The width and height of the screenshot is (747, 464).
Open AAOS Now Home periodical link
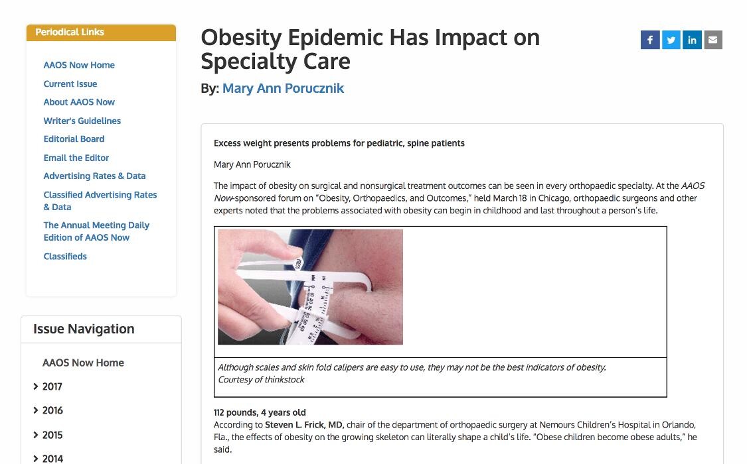[79, 65]
